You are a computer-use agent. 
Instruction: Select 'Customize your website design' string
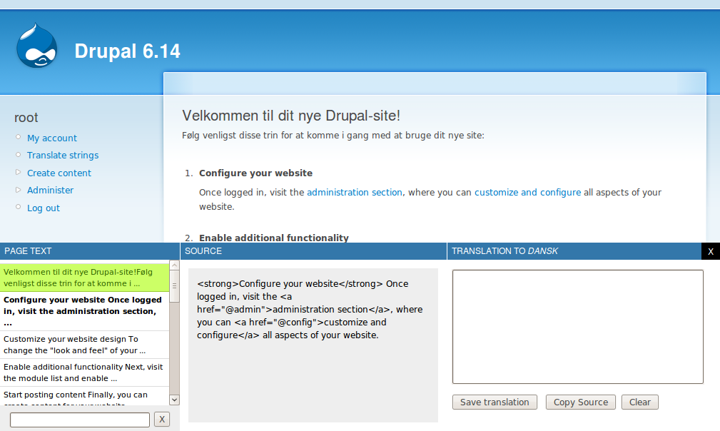(84, 345)
